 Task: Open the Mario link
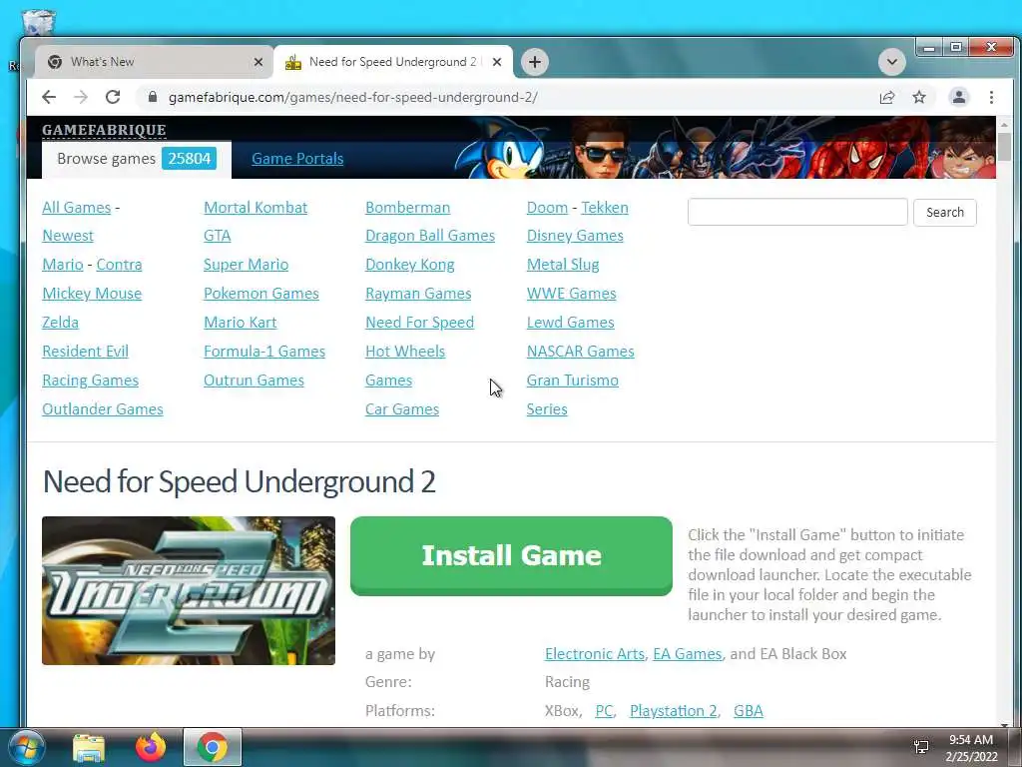tap(63, 264)
